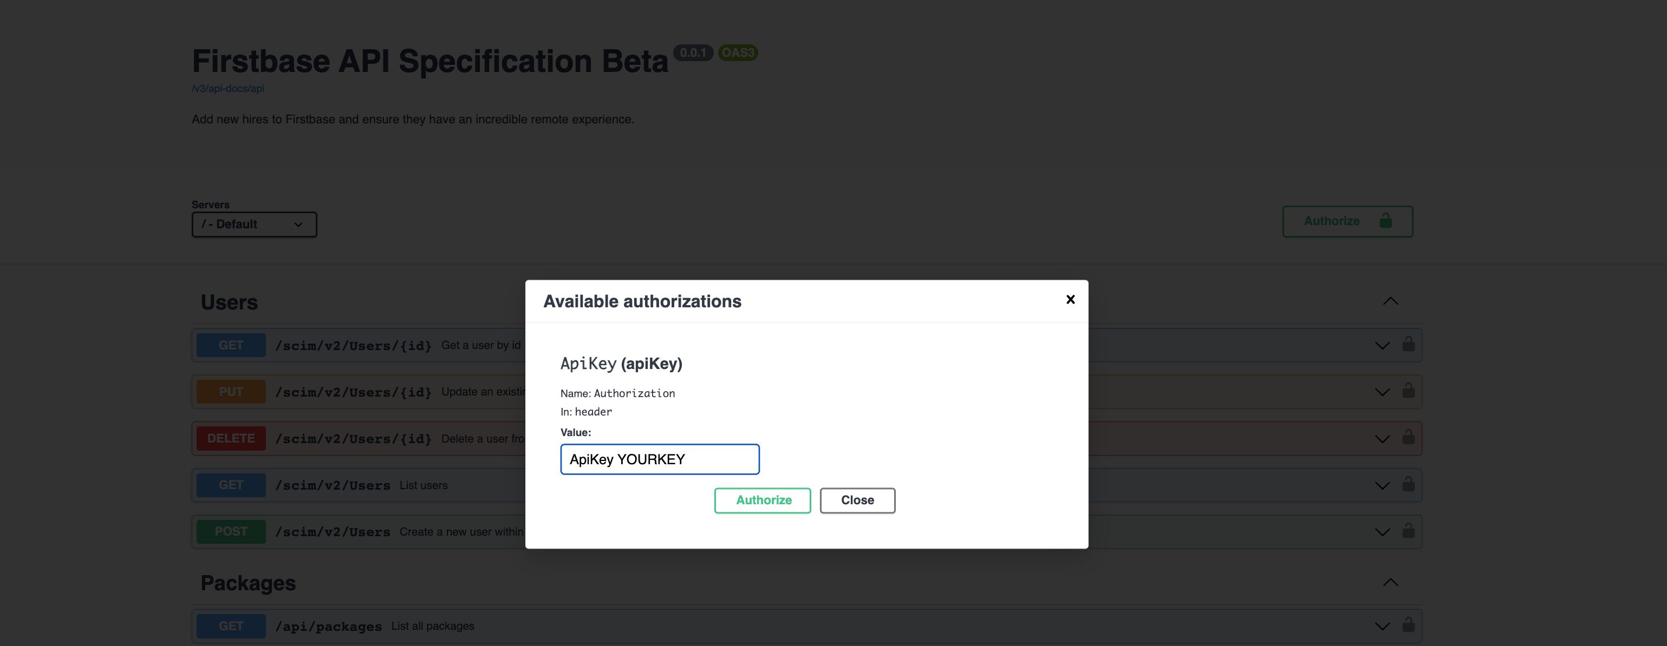Expand the GET /scim/v2/Users/{id} chevron
The height and width of the screenshot is (646, 1667).
(1382, 345)
